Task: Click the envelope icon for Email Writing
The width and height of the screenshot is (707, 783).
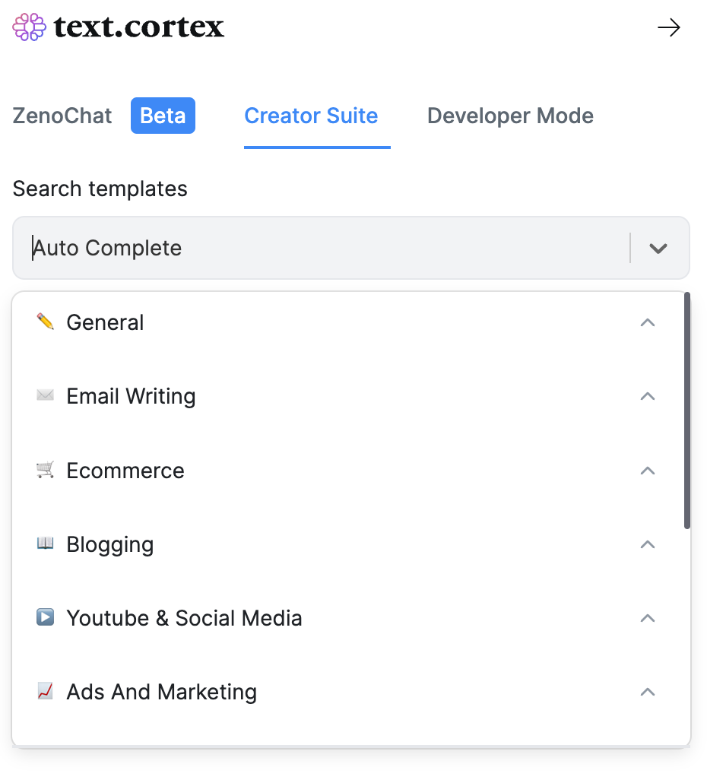Action: point(45,395)
